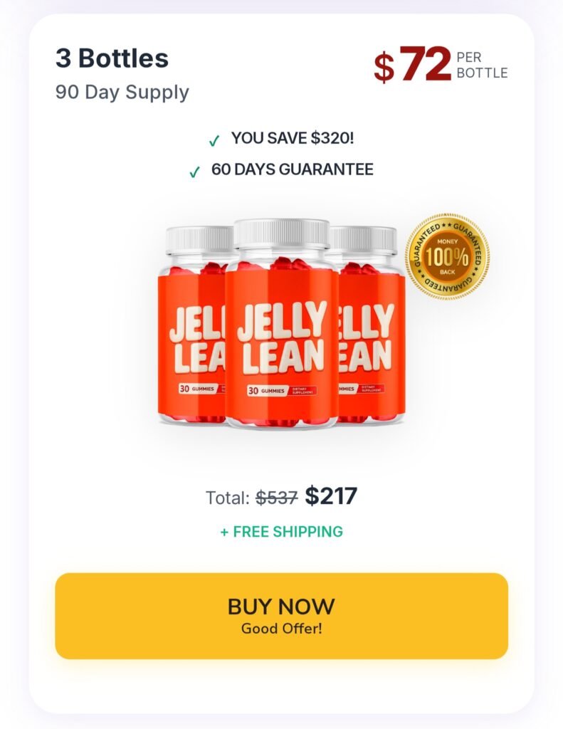Click the yellow BUY NOW button

[x=281, y=616]
